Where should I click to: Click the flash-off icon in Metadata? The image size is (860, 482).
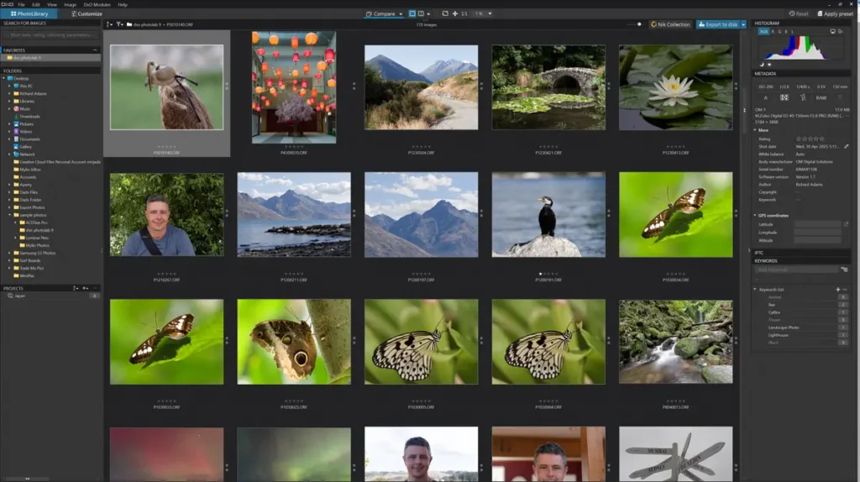802,97
